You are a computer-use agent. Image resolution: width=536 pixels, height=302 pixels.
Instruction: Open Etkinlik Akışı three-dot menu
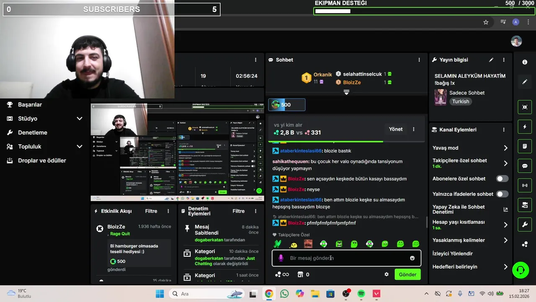click(168, 211)
